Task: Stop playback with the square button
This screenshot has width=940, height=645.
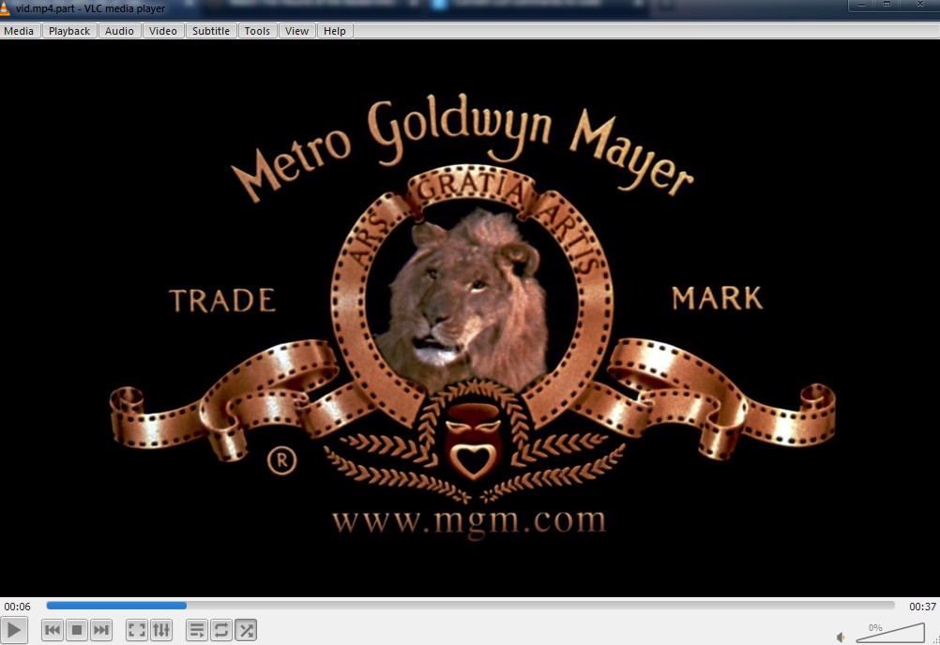Action: pyautogui.click(x=77, y=630)
